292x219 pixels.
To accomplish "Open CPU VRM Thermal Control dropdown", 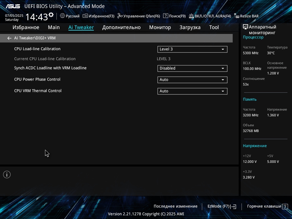I will point(192,91).
